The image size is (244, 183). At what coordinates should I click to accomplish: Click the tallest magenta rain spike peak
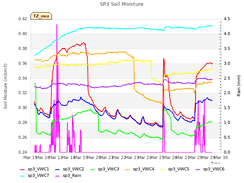57,25
